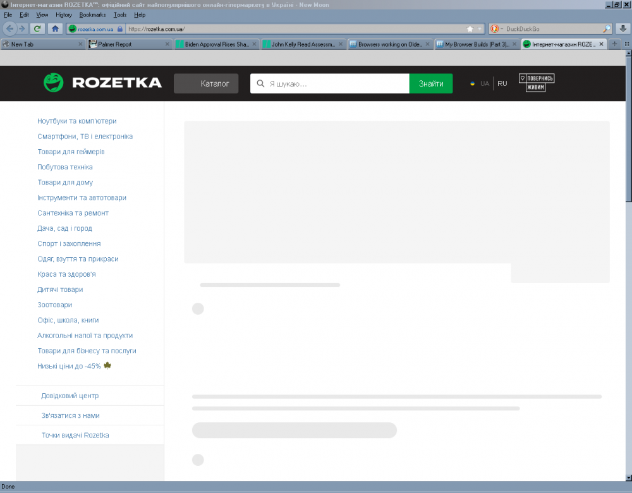Open the Downloads arrow icon
The height and width of the screenshot is (493, 632).
(x=623, y=28)
